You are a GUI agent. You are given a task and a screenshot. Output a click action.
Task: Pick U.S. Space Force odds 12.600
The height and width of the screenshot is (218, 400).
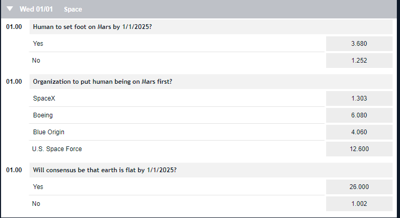pos(359,148)
